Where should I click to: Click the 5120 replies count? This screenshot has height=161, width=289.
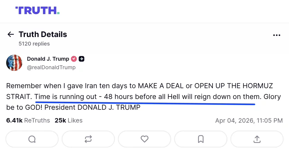click(x=34, y=44)
